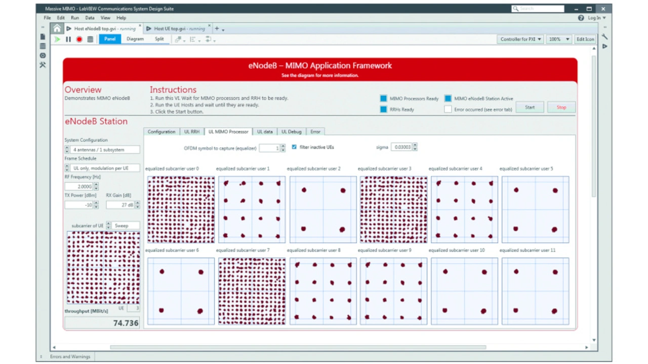This screenshot has width=648, height=364.
Task: Pause the running VI
Action: tap(68, 39)
